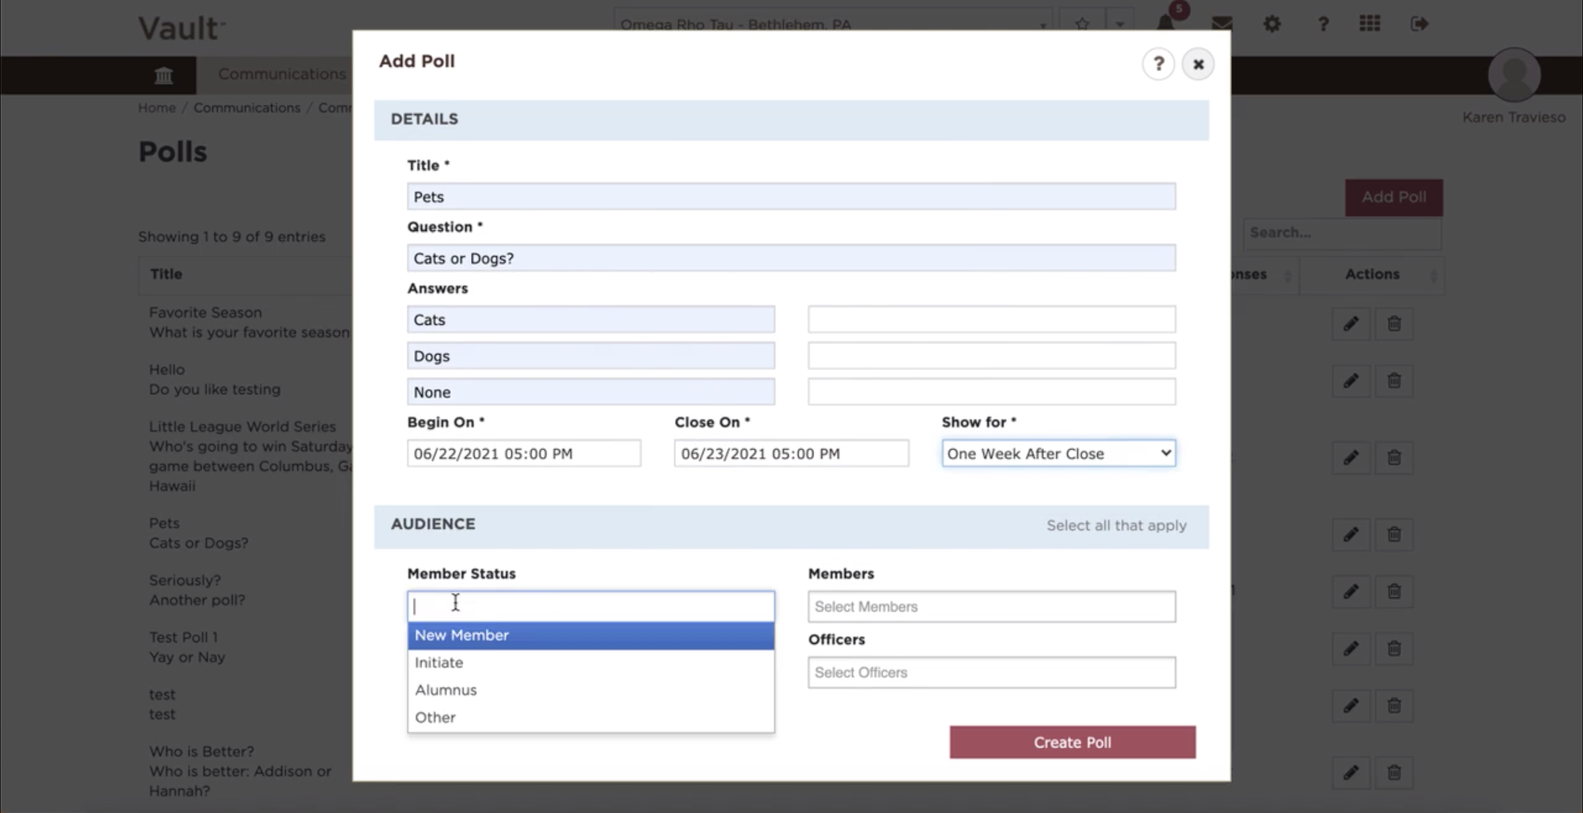Image resolution: width=1583 pixels, height=813 pixels.
Task: Click the Select Members field
Action: pos(992,606)
